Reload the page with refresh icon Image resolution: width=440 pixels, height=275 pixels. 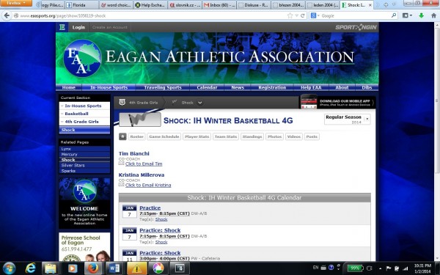302,15
